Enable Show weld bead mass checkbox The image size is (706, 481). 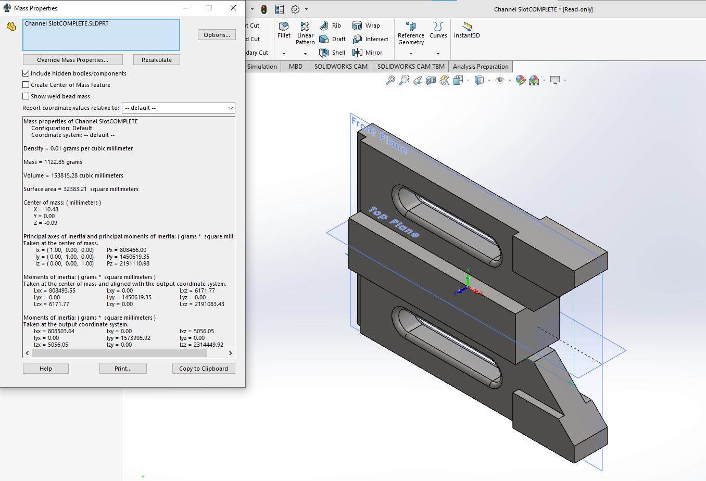point(26,96)
